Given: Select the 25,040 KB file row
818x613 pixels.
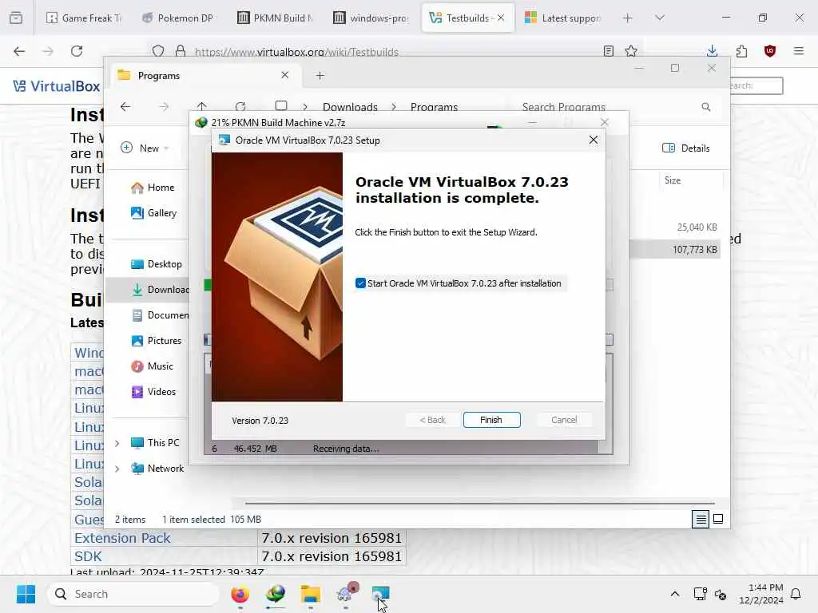Looking at the screenshot, I should (x=675, y=227).
